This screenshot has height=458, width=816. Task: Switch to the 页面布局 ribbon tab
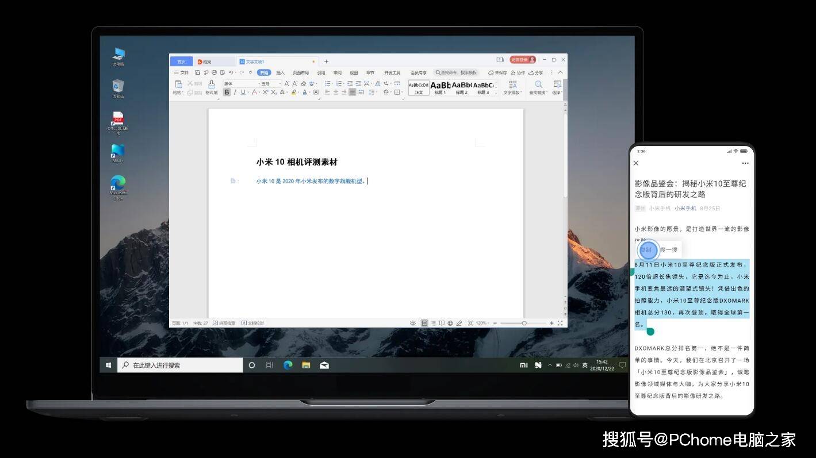pos(301,72)
